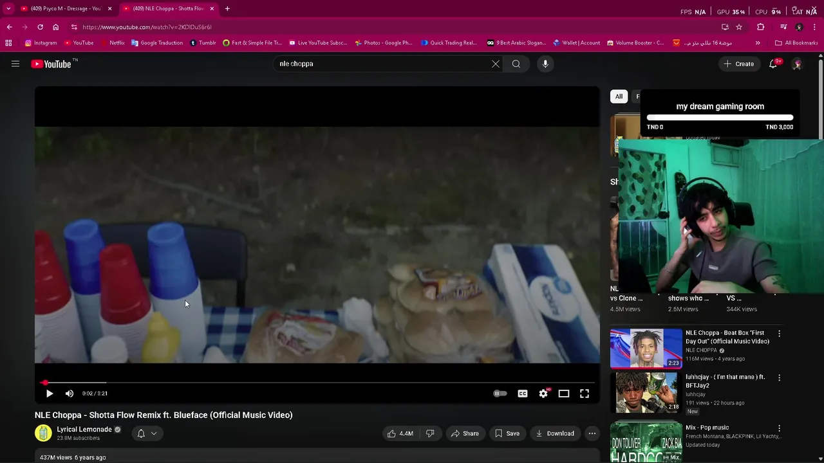
Task: Click the browser home icon
Action: point(56,27)
